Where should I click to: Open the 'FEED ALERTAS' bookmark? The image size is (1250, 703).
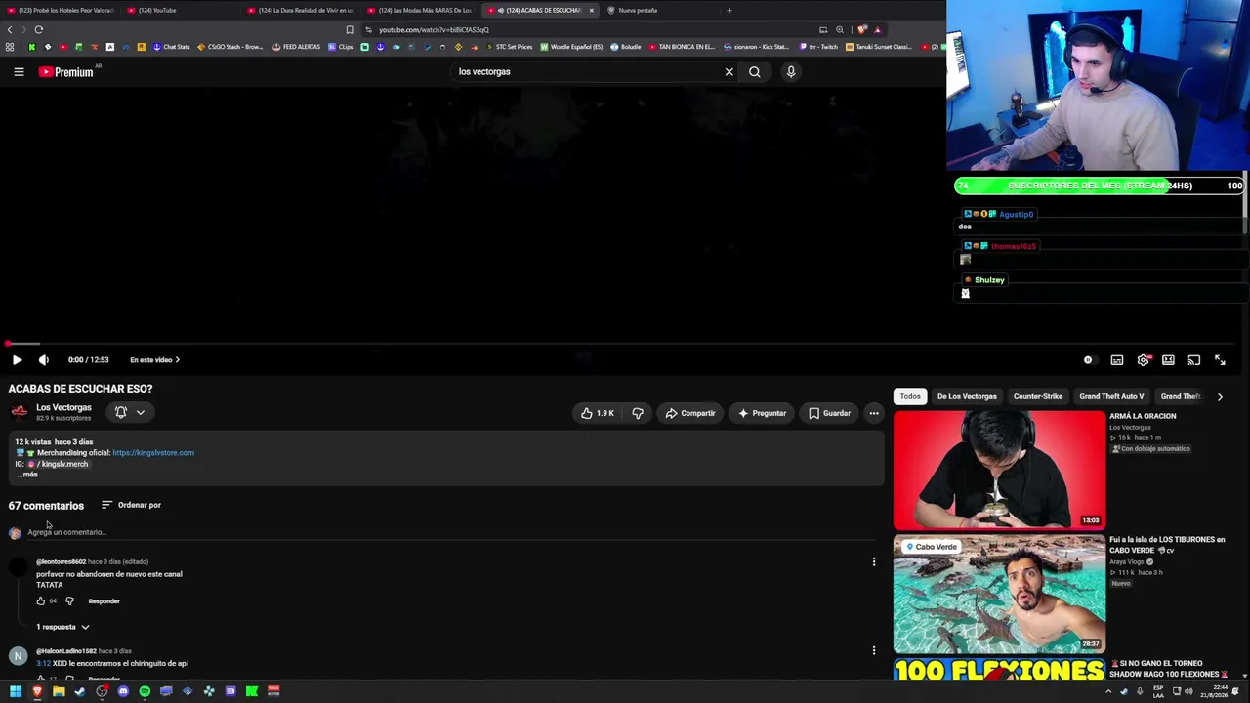coord(296,47)
